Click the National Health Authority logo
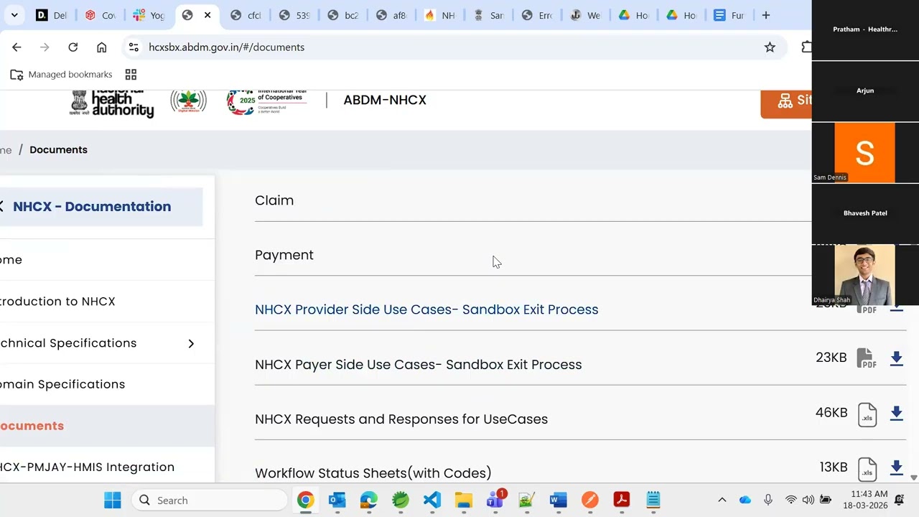Viewport: 919px width, 517px height. 112,103
